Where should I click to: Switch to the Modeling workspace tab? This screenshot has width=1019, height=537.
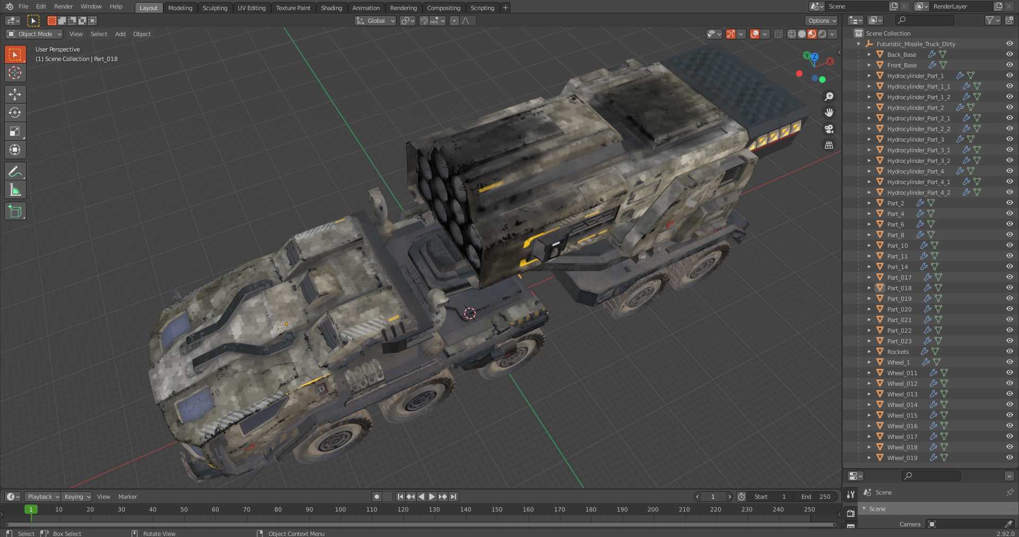coord(180,8)
